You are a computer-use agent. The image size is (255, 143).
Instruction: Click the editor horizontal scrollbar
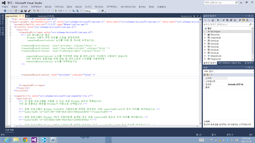(x=107, y=126)
